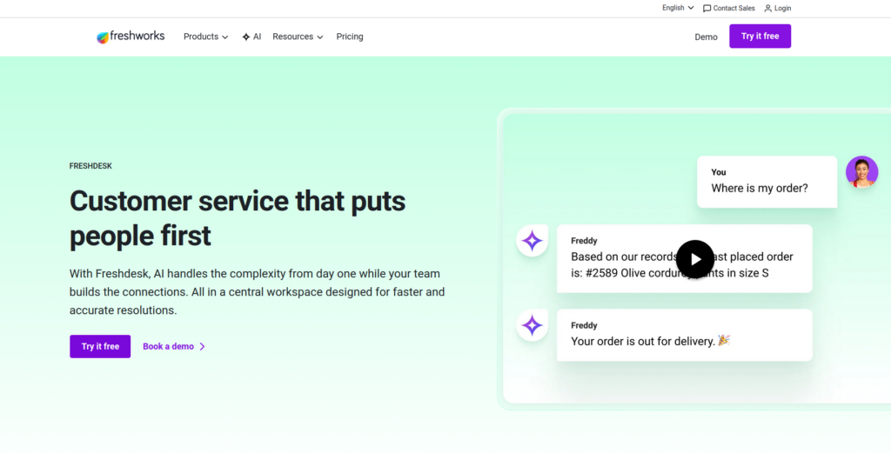Click the FRESHDESK label text
891x453 pixels.
coord(90,166)
